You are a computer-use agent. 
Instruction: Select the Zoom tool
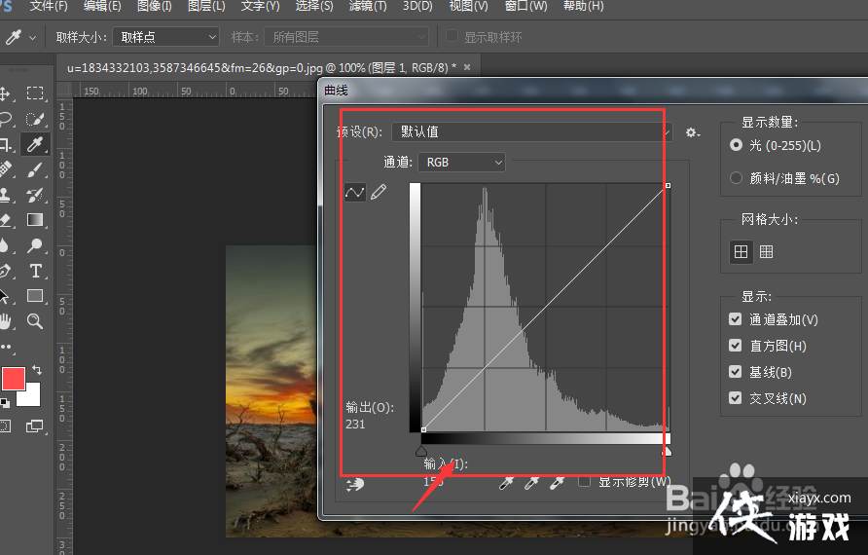click(35, 321)
